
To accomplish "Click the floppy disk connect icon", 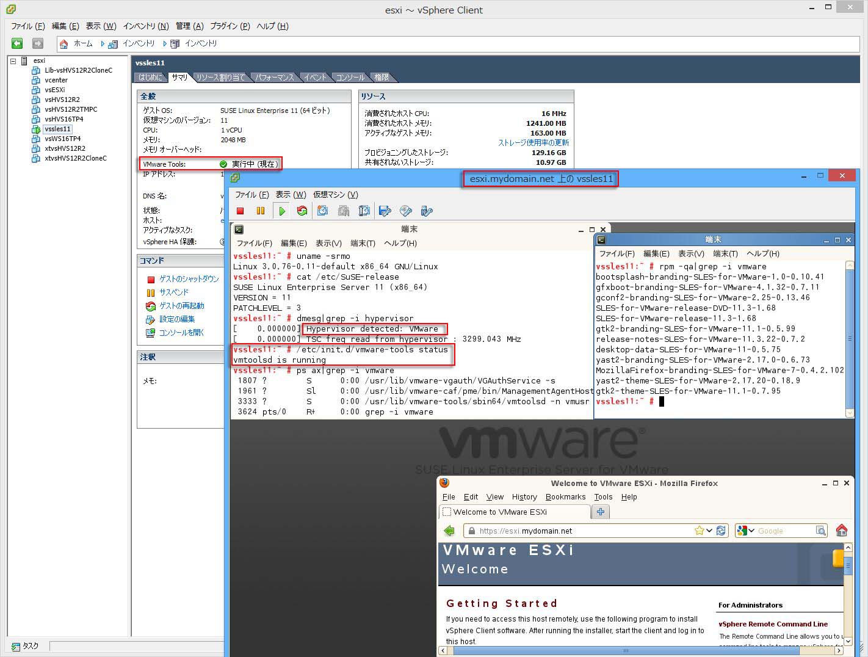I will (x=385, y=211).
